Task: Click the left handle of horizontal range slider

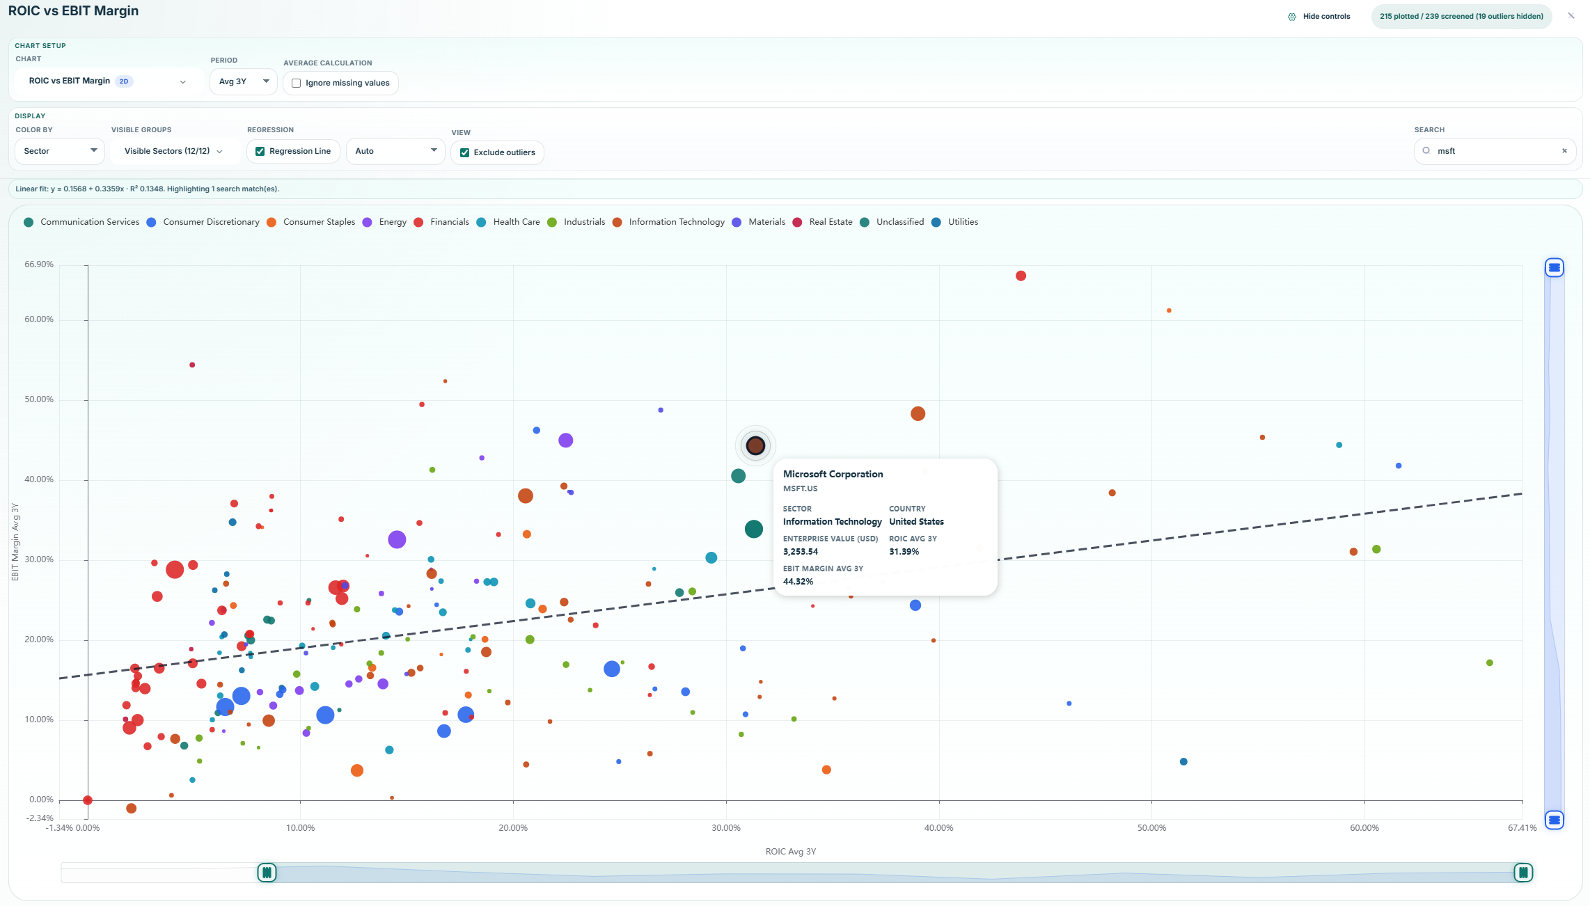Action: click(267, 873)
